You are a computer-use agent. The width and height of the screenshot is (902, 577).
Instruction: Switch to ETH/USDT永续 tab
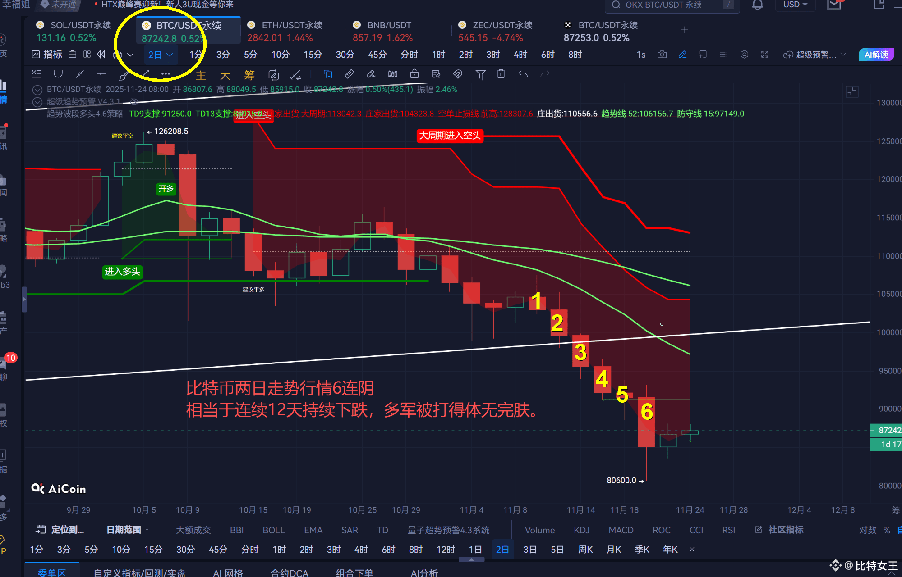click(291, 25)
